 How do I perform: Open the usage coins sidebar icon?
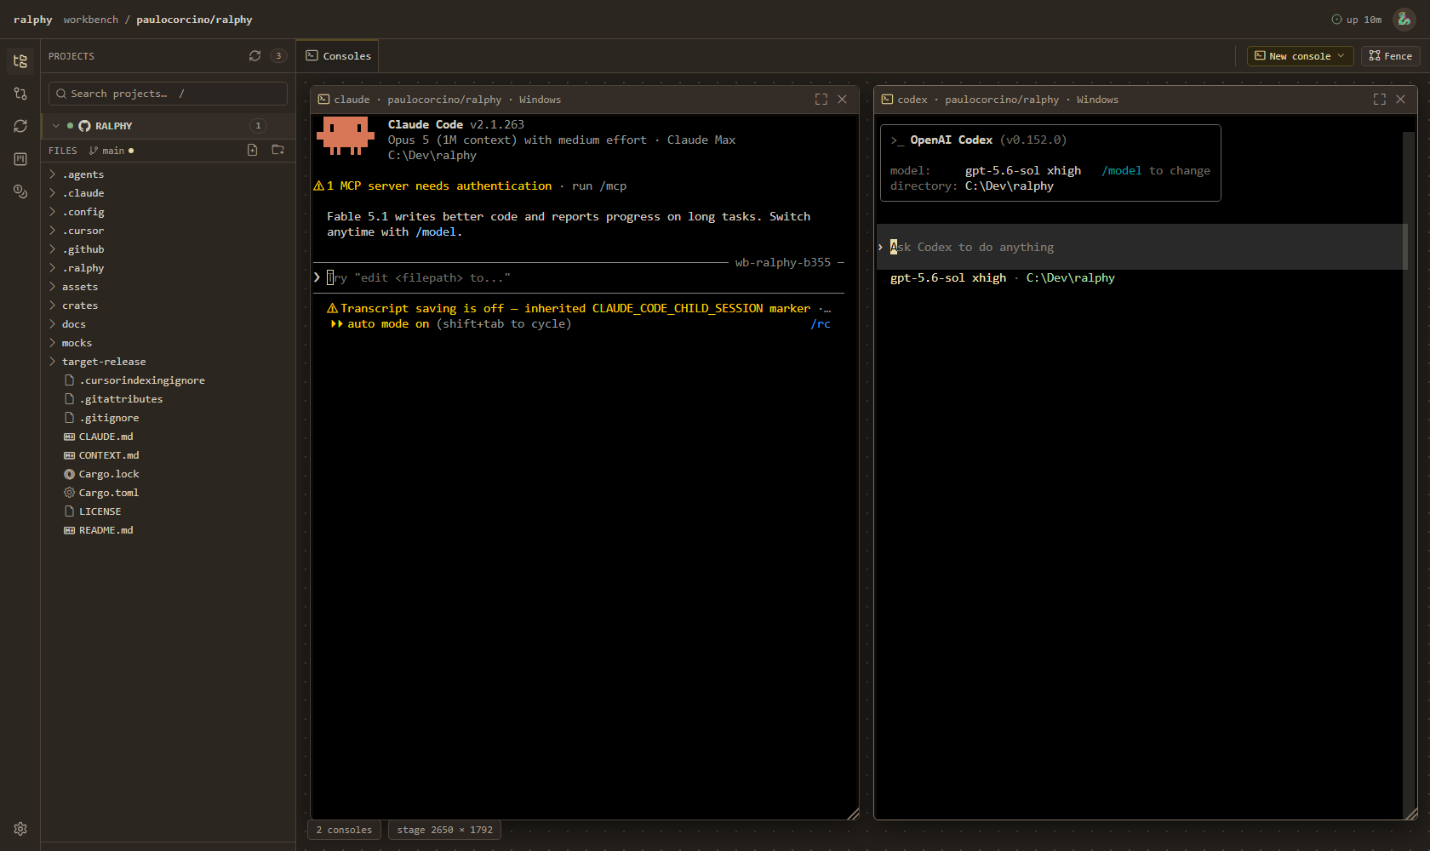click(x=20, y=191)
